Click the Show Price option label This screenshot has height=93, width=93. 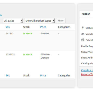[x=87, y=52]
